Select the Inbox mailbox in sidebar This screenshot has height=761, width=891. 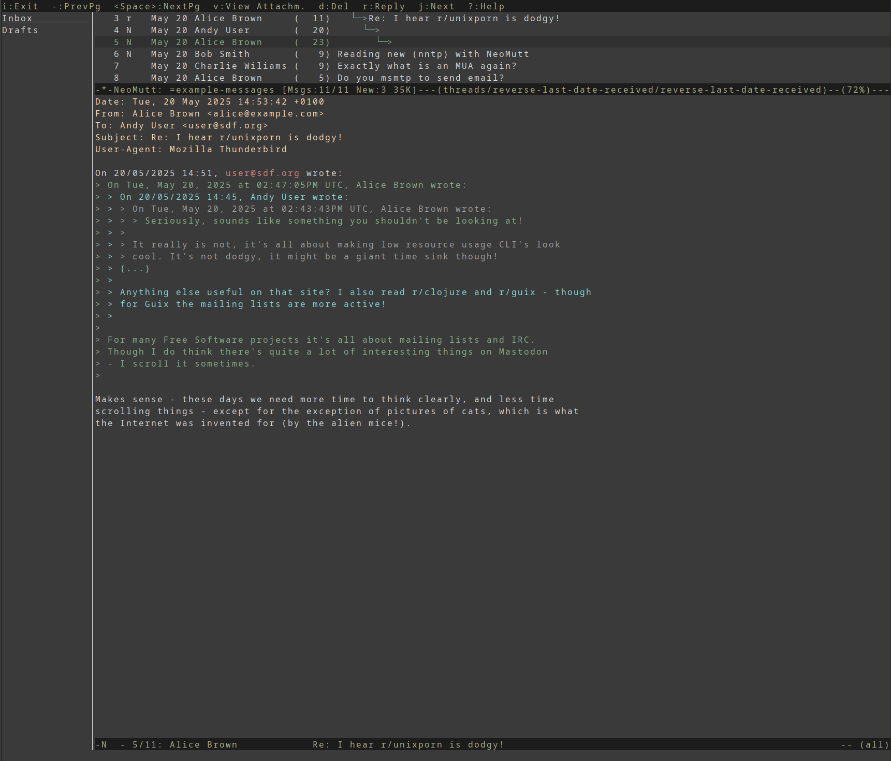point(17,18)
